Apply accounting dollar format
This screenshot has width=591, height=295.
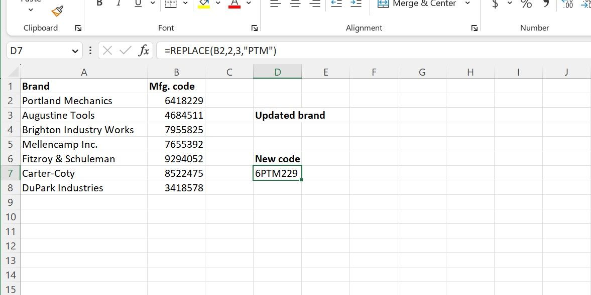(495, 4)
